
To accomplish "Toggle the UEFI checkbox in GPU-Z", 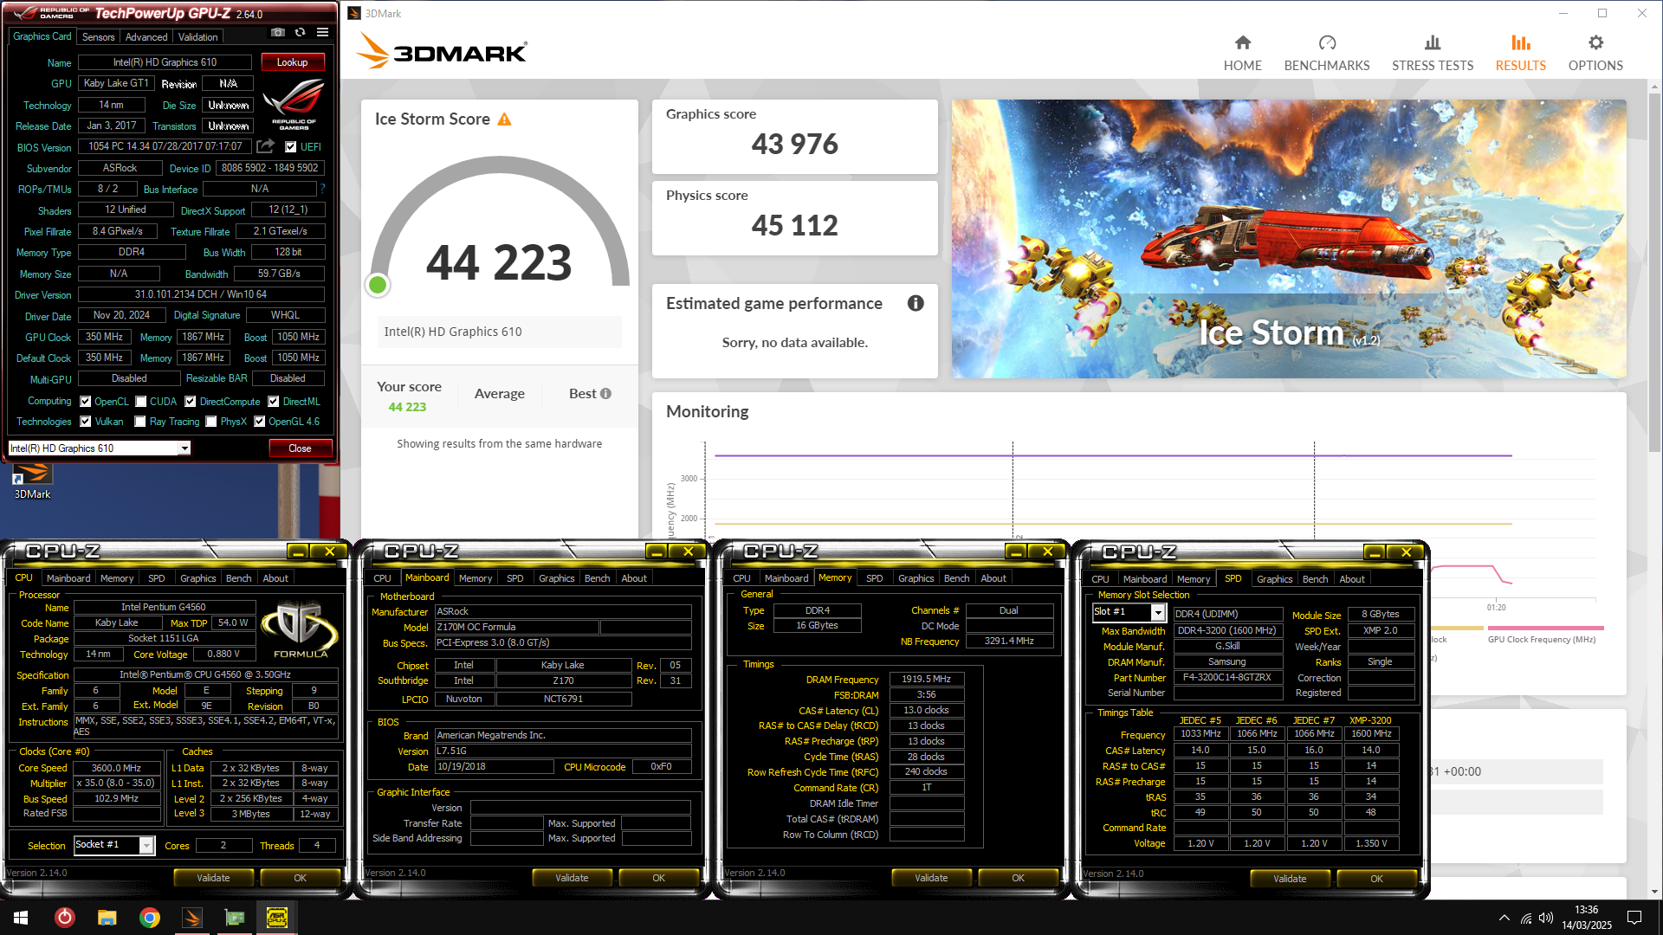I will [290, 147].
